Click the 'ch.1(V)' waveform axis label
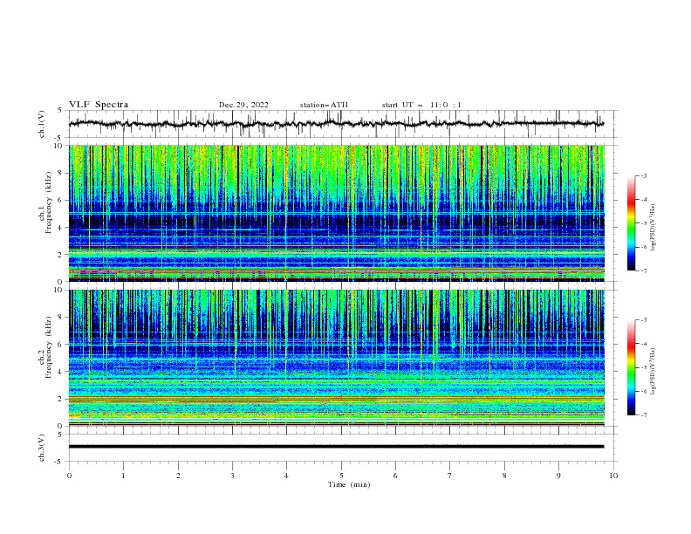The height and width of the screenshot is (534, 691). 42,124
